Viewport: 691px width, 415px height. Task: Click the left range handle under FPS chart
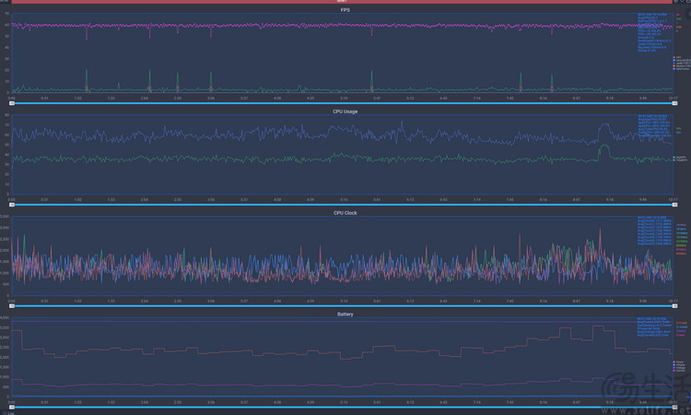coord(12,103)
